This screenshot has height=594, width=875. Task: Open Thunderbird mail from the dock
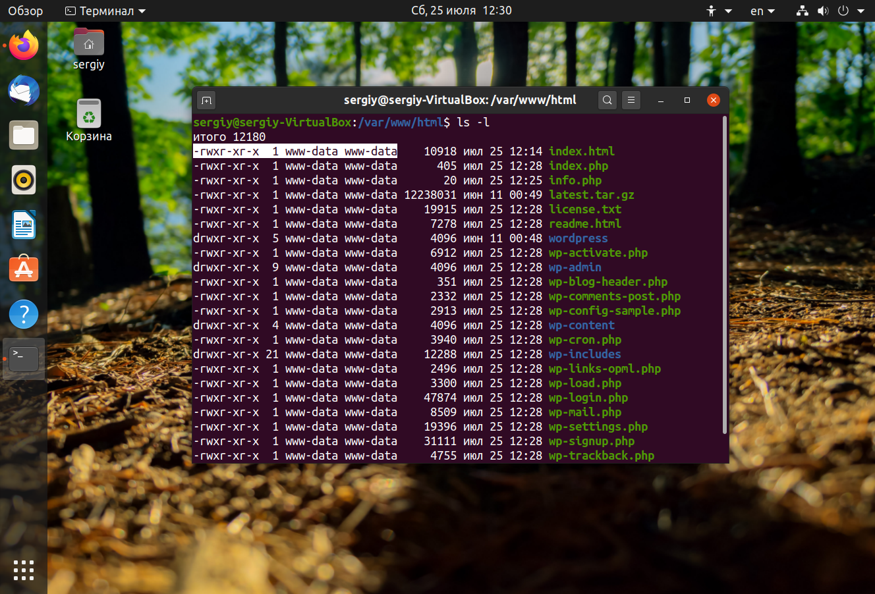[x=24, y=91]
